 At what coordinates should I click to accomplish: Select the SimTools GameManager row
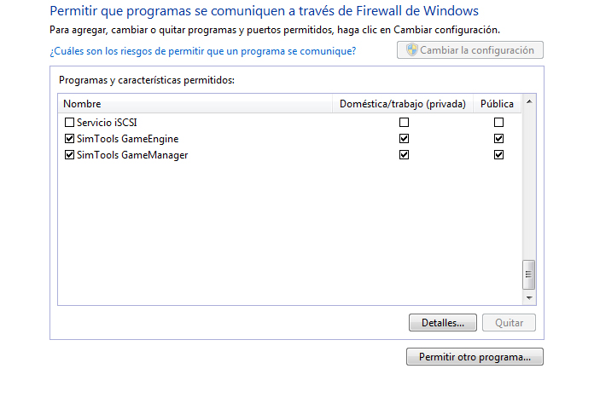[290, 155]
